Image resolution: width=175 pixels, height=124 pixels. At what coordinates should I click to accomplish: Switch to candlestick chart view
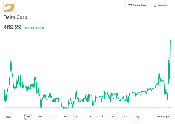click(138, 117)
